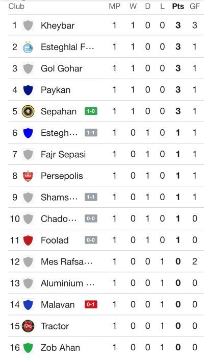Select the Fajr Sepasi team name
Image resolution: width=204 pixels, height=361 pixels.
pyautogui.click(x=63, y=154)
